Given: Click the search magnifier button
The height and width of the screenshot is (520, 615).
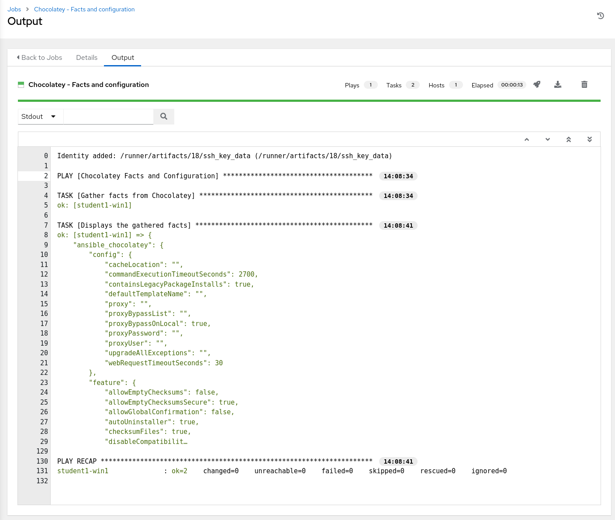Looking at the screenshot, I should click(x=164, y=116).
